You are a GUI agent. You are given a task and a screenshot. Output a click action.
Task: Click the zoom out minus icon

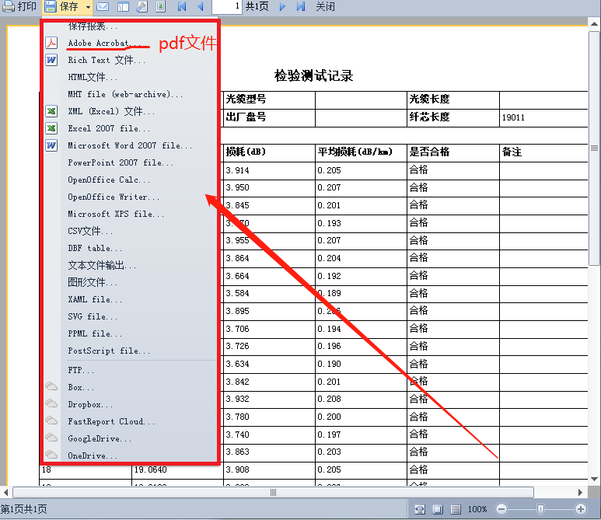501,509
